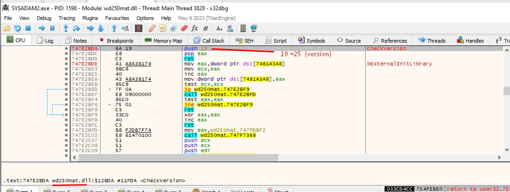Open the Plugins menu
Viewport: 510px width, 192px height.
tap(90, 18)
